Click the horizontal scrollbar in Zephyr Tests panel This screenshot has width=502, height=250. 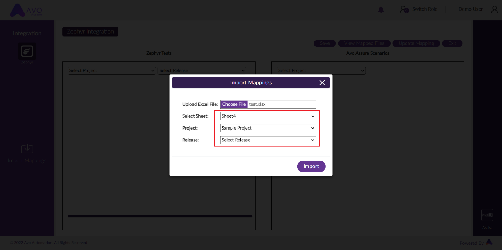[160, 216]
